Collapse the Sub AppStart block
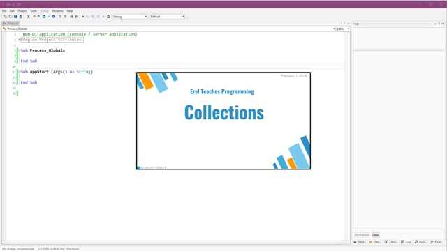Viewport: 447px width, 251px height. tap(20, 72)
